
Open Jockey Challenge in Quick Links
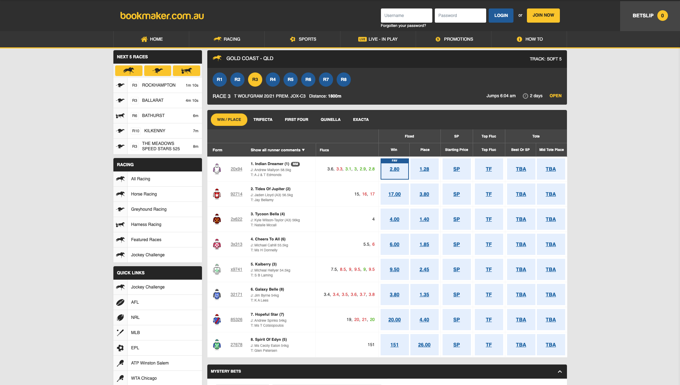(158, 287)
